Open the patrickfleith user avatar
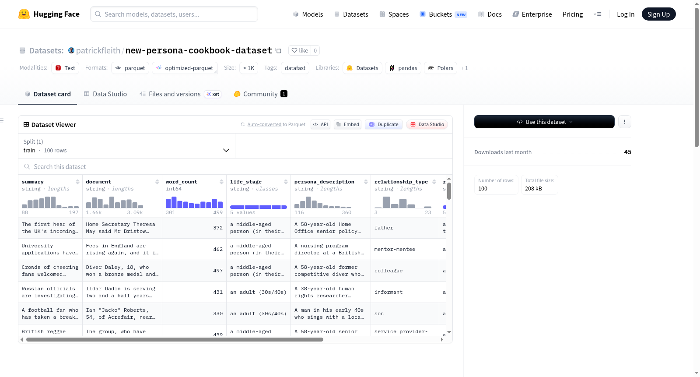 tap(71, 50)
